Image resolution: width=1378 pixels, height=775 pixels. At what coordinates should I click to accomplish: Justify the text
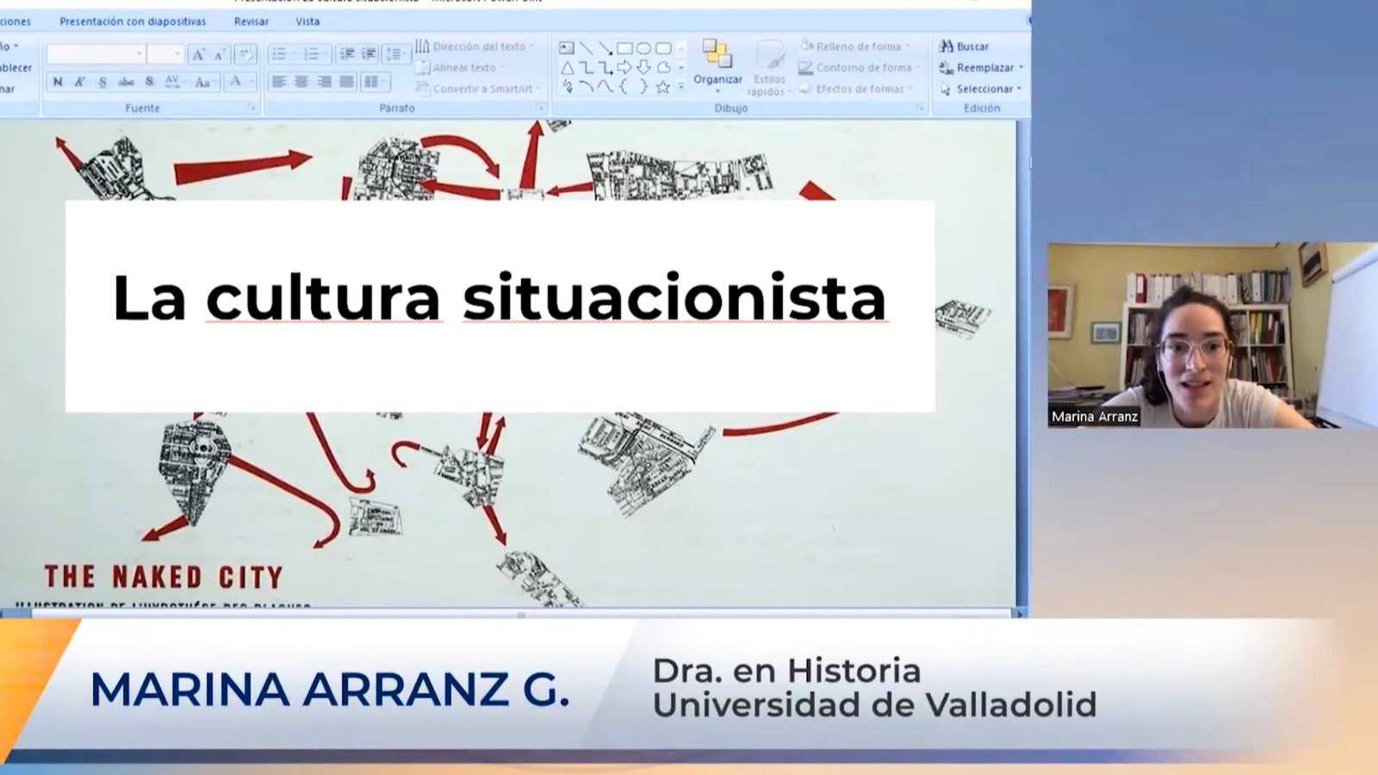click(346, 82)
